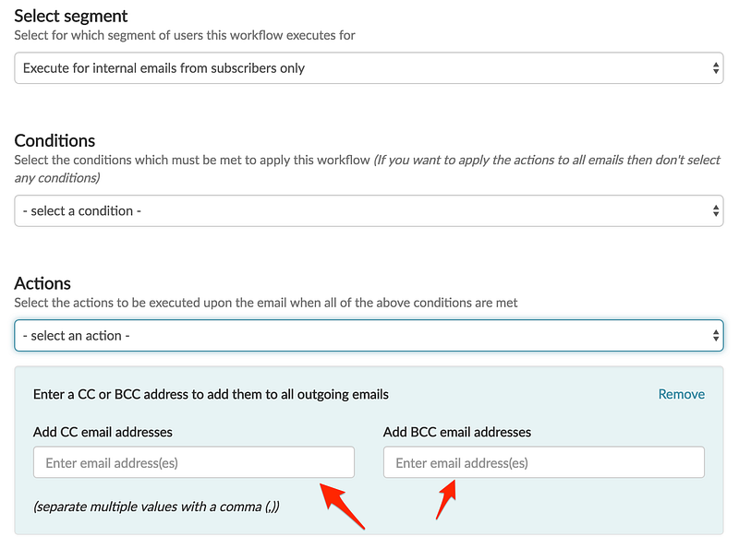This screenshot has height=549, width=739.
Task: Click the 'Actions' section heading
Action: (42, 283)
